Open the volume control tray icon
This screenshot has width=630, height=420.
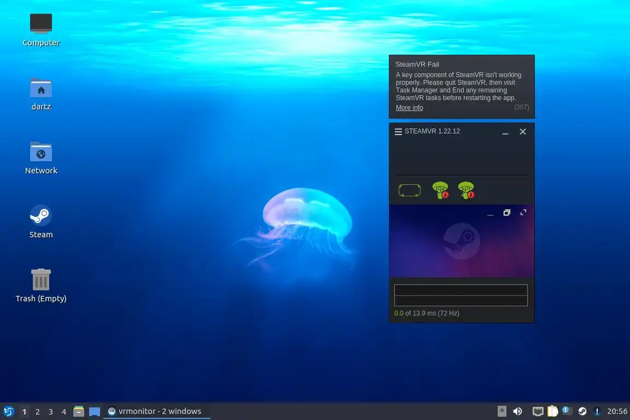tap(517, 411)
